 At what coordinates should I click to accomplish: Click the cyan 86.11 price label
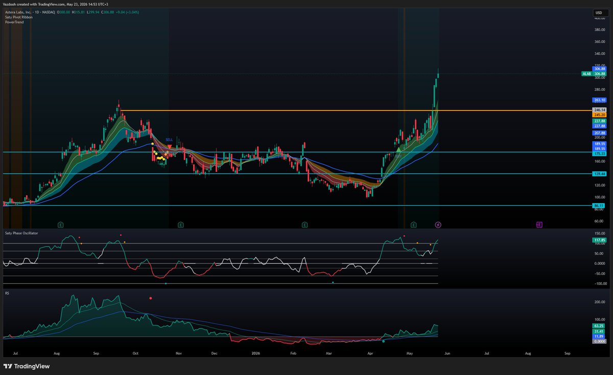tap(599, 206)
